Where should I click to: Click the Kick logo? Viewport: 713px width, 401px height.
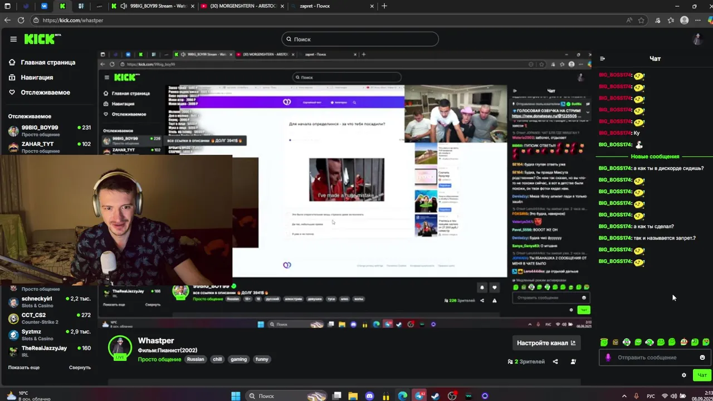tap(41, 39)
